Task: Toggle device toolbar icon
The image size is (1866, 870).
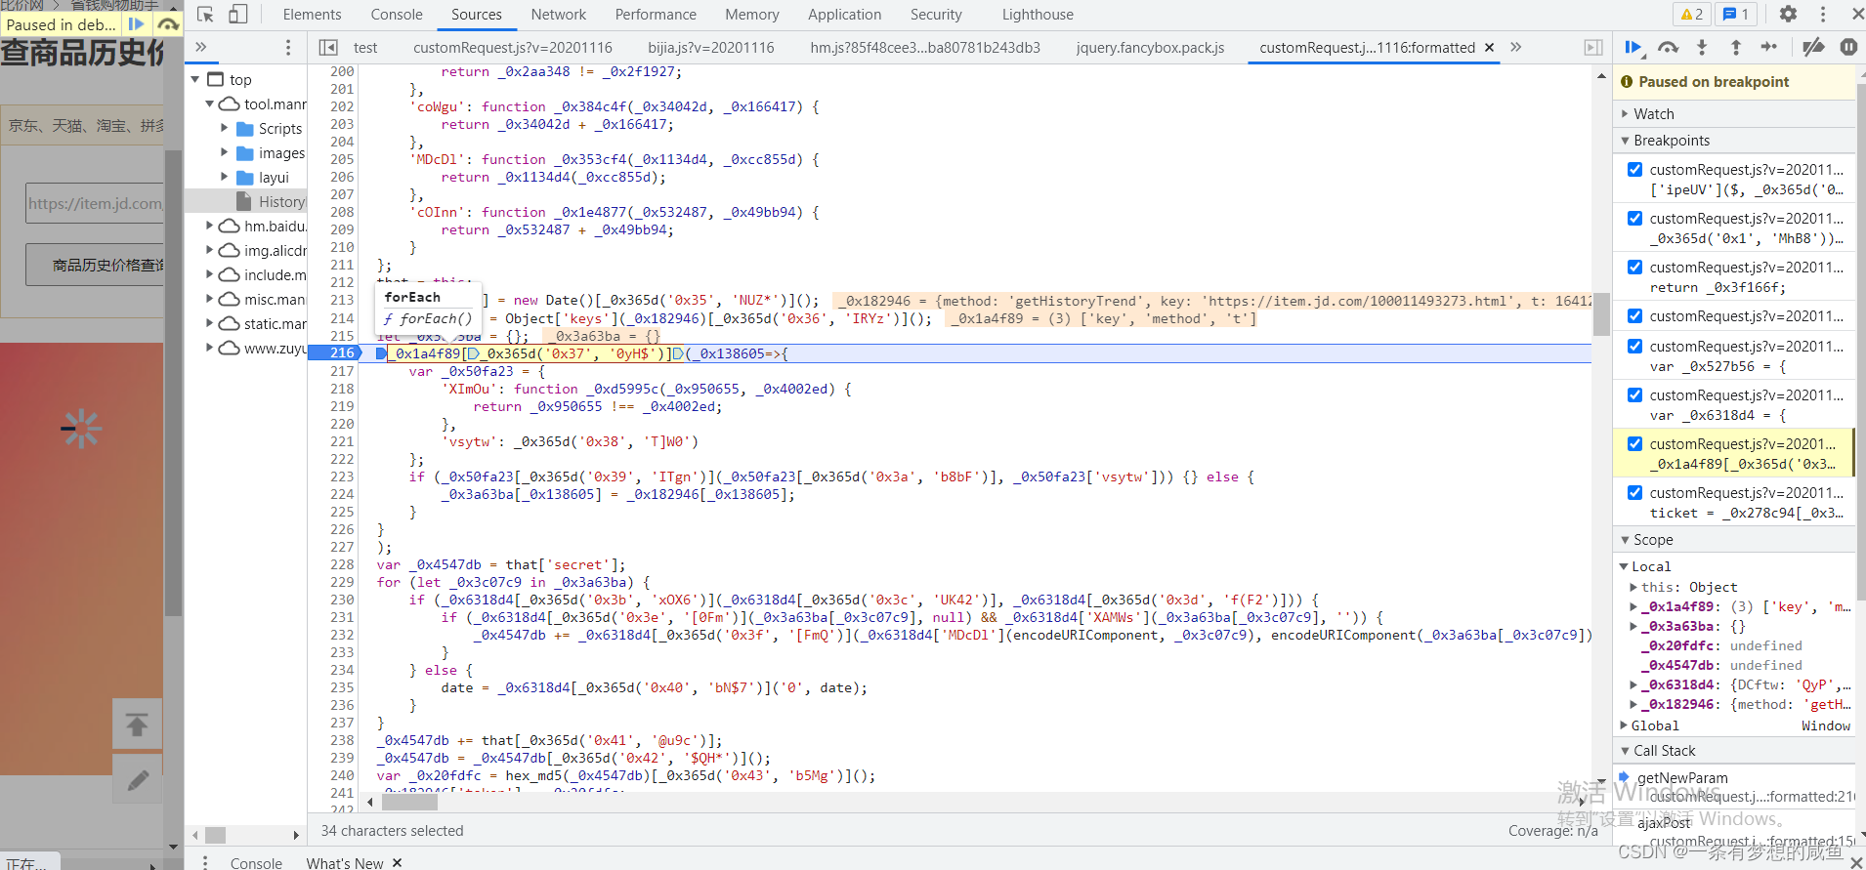Action: point(237,15)
